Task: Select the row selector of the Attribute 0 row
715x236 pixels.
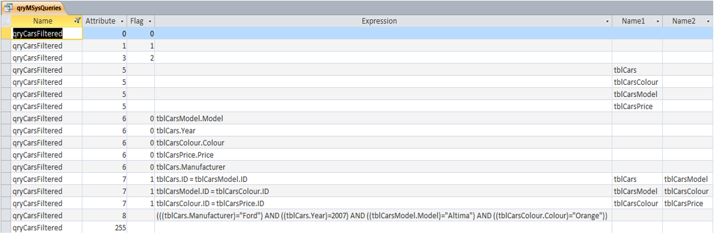Action: pyautogui.click(x=6, y=33)
